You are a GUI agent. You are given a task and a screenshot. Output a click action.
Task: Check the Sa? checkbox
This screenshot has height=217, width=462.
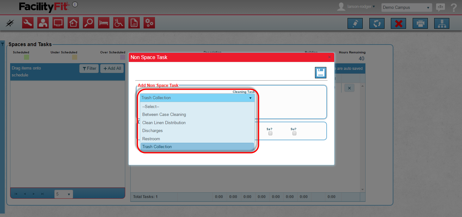270,133
